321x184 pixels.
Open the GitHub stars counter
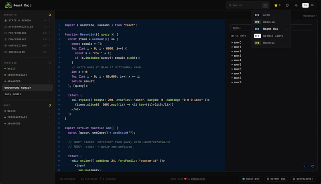(x=277, y=5)
